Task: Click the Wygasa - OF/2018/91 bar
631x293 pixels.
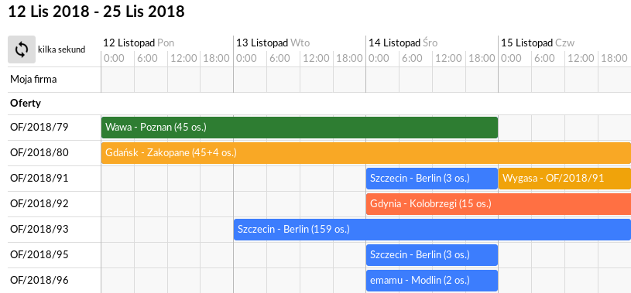Action: click(x=564, y=179)
